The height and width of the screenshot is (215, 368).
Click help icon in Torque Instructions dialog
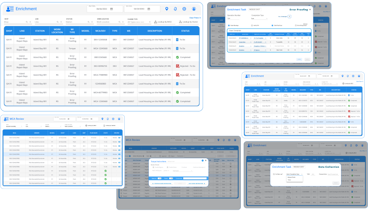203,161
